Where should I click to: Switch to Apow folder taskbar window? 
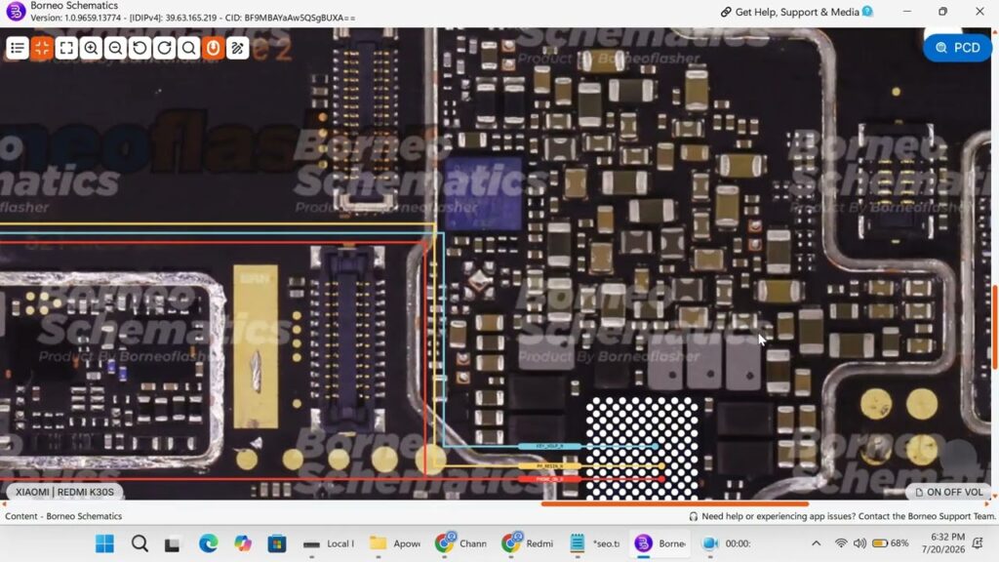(395, 543)
